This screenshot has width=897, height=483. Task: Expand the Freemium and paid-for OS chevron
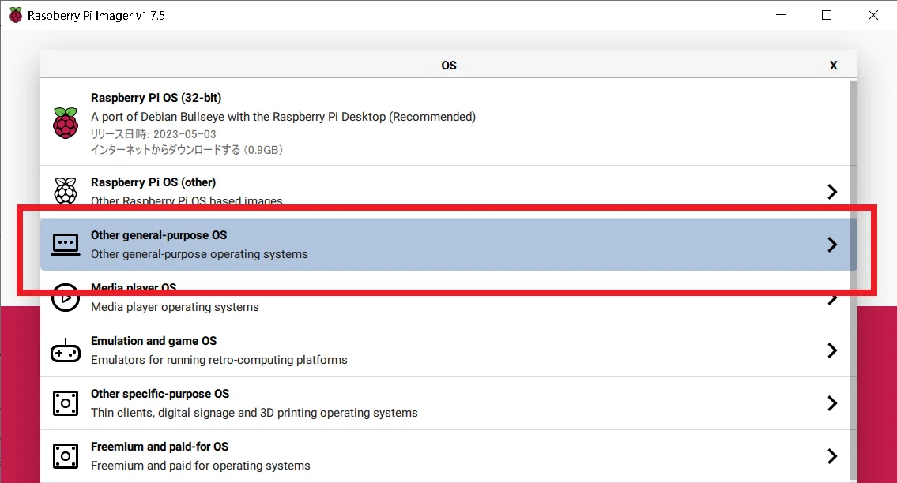coord(832,456)
